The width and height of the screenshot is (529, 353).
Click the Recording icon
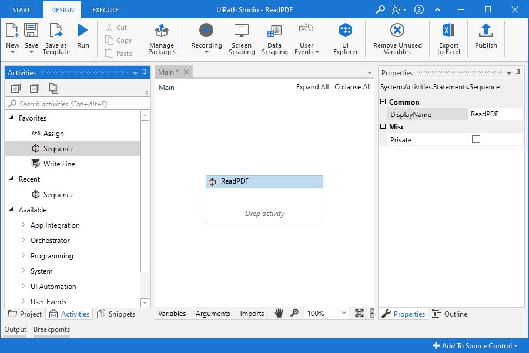point(206,31)
